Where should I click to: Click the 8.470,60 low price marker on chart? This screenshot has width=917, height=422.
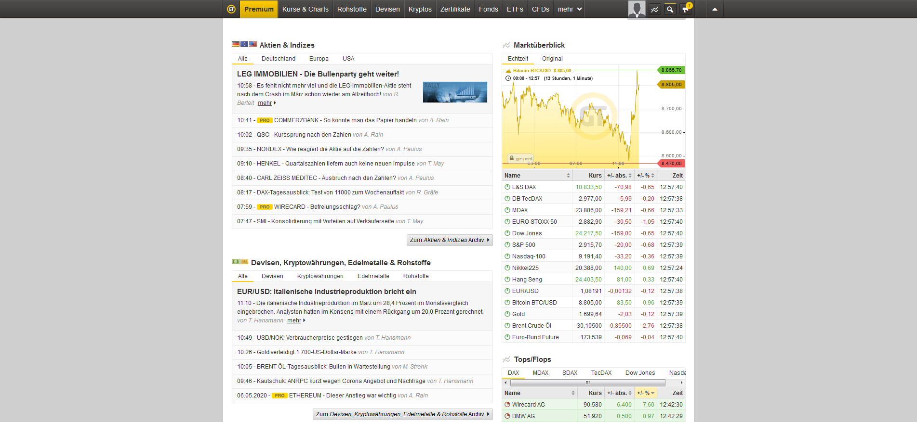(671, 164)
